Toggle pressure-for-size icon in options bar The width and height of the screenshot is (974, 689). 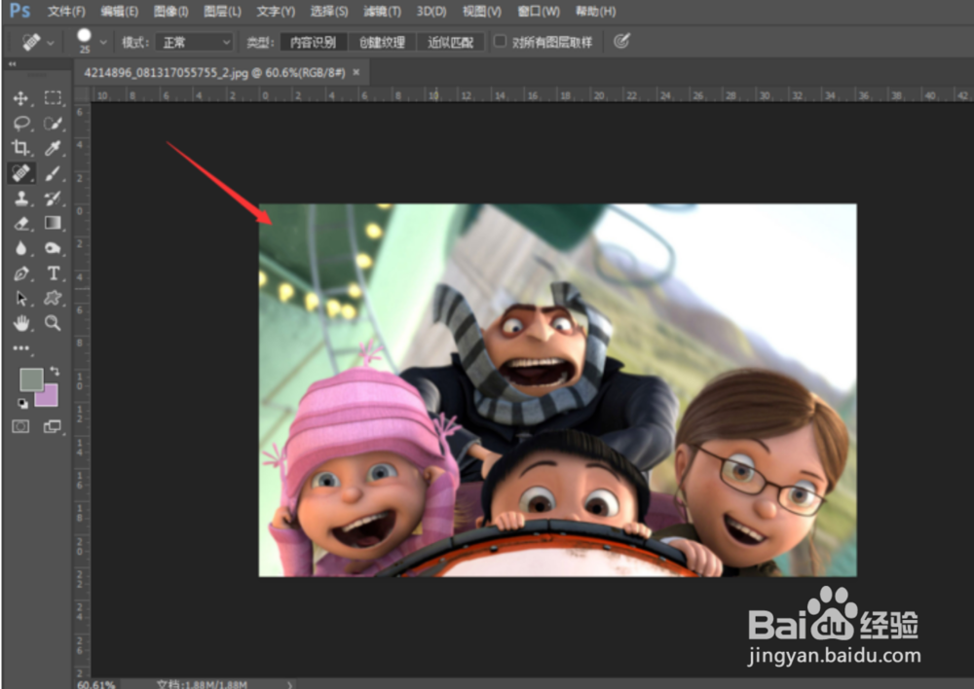point(621,42)
